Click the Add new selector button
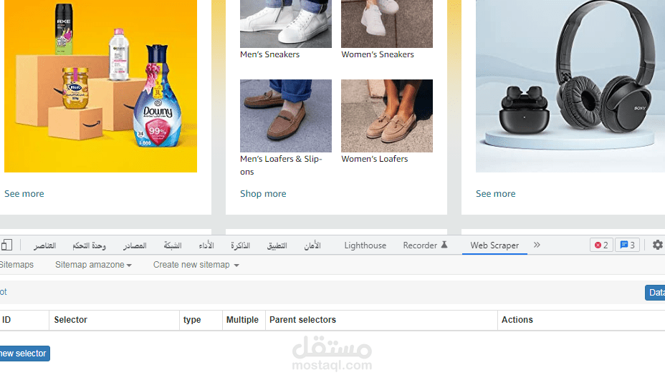The height and width of the screenshot is (380, 665). pyautogui.click(x=24, y=354)
